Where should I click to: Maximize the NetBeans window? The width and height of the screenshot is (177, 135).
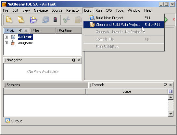pyautogui.click(x=166, y=4)
